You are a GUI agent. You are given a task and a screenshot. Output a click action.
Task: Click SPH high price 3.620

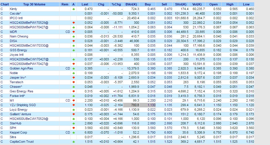[x=234, y=128]
